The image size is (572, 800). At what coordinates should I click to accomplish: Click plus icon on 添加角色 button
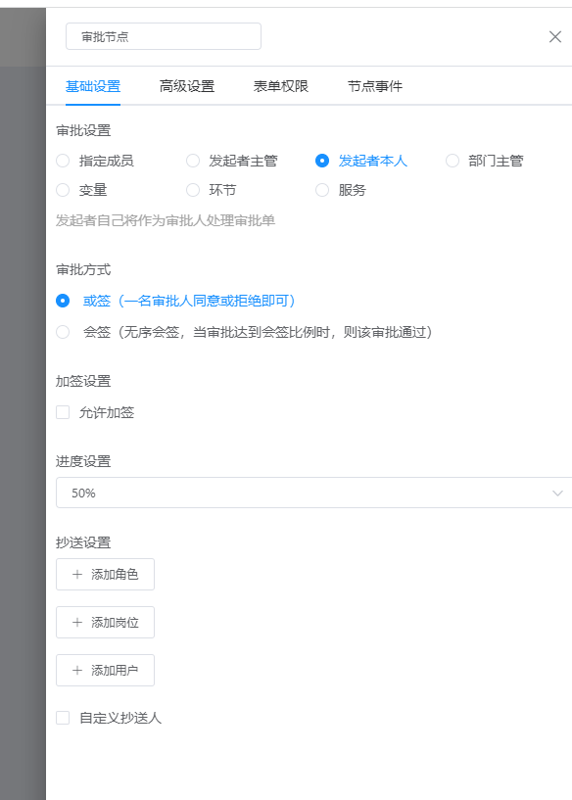(x=77, y=575)
